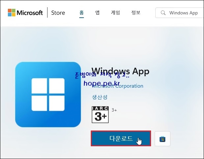204x159 pixels.
Task: Select the 홈 tab
Action: coord(82,13)
